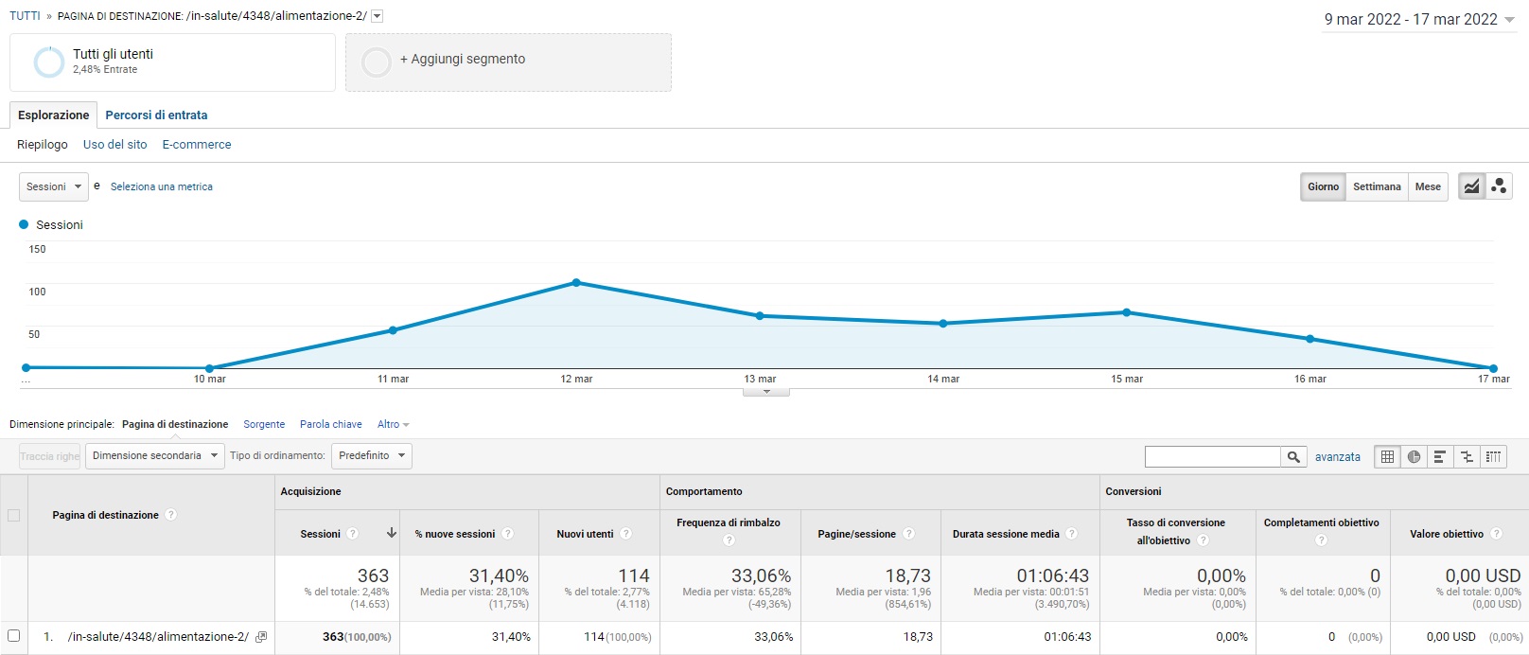This screenshot has width=1529, height=655.
Task: Select the Settimana time granularity
Action: point(1376,186)
